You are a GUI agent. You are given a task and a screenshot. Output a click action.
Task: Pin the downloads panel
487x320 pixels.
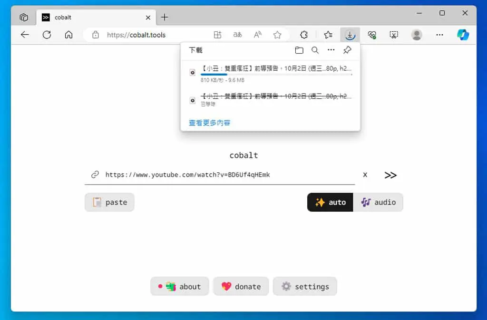(x=347, y=50)
